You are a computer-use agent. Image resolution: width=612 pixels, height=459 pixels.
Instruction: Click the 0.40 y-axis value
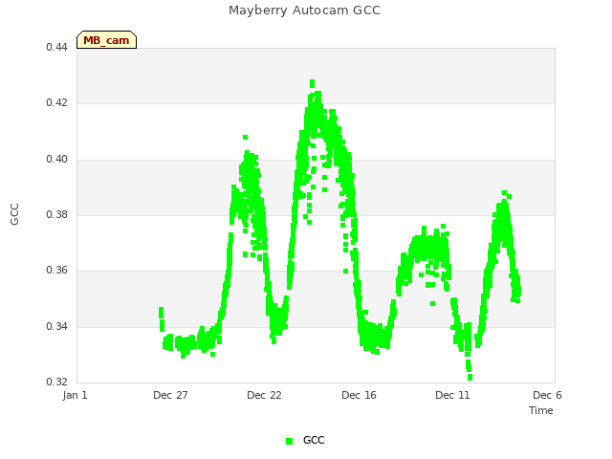pos(57,160)
